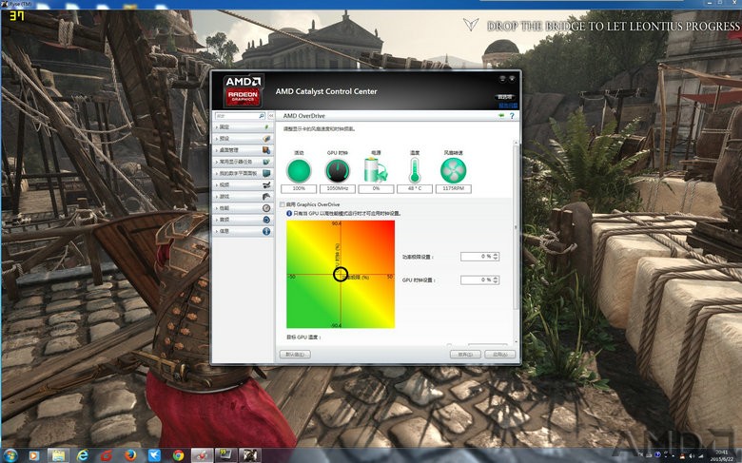The width and height of the screenshot is (742, 463).
Task: Click the temperature thermometer icon
Action: (415, 171)
